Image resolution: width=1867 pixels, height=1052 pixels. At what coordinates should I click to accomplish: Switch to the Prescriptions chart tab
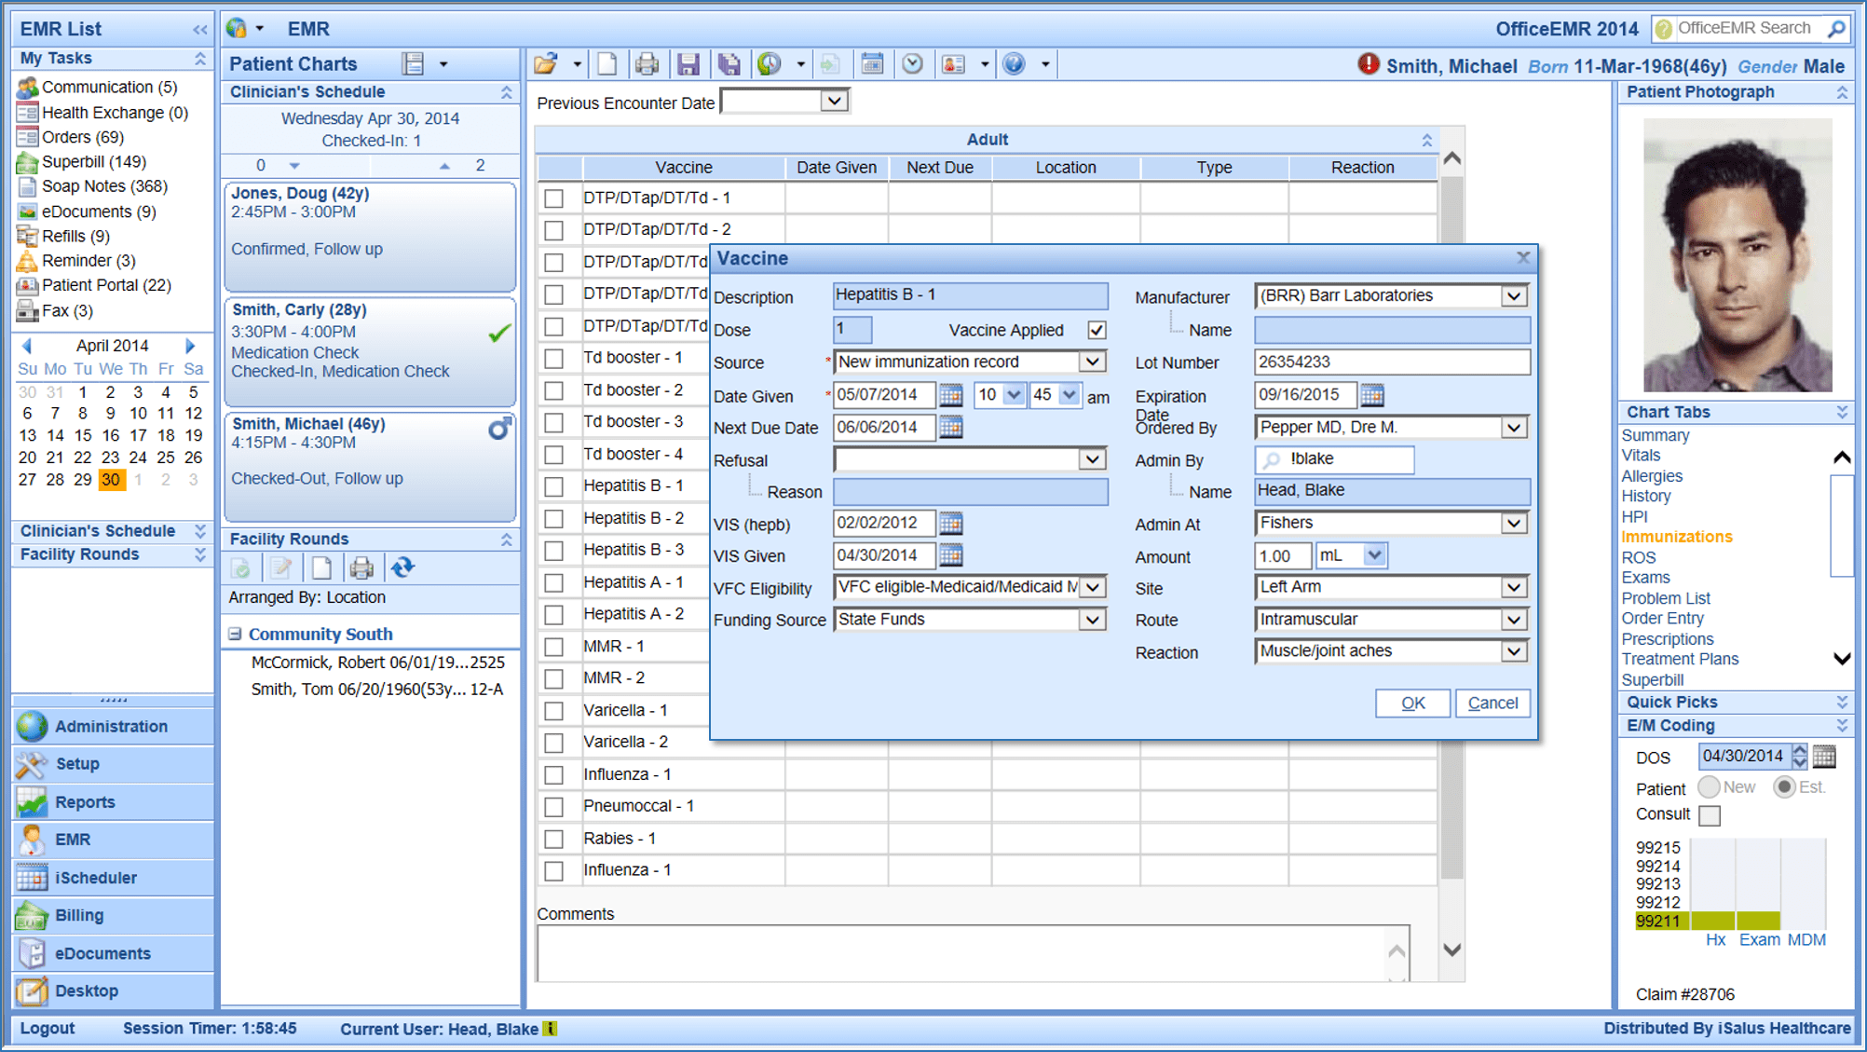pos(1667,639)
